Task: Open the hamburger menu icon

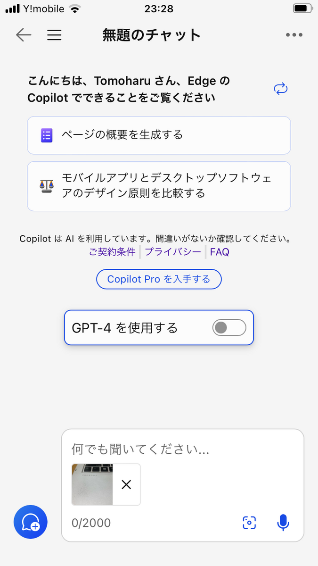Action: 55,35
